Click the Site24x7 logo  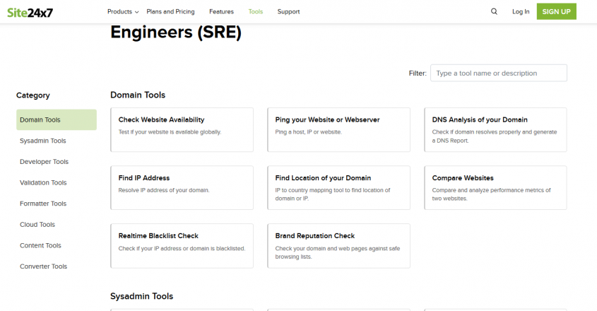tap(31, 11)
